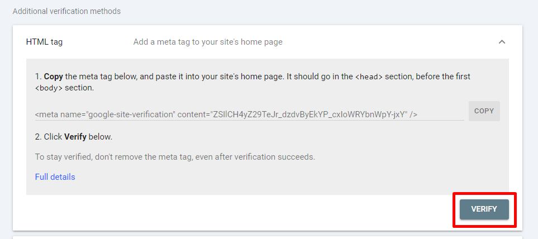Click the VERIFY button
Screen dimensions: 538x239
click(484, 209)
